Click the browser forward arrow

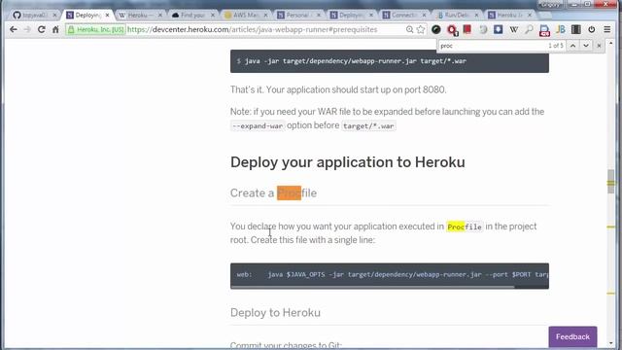pos(27,29)
